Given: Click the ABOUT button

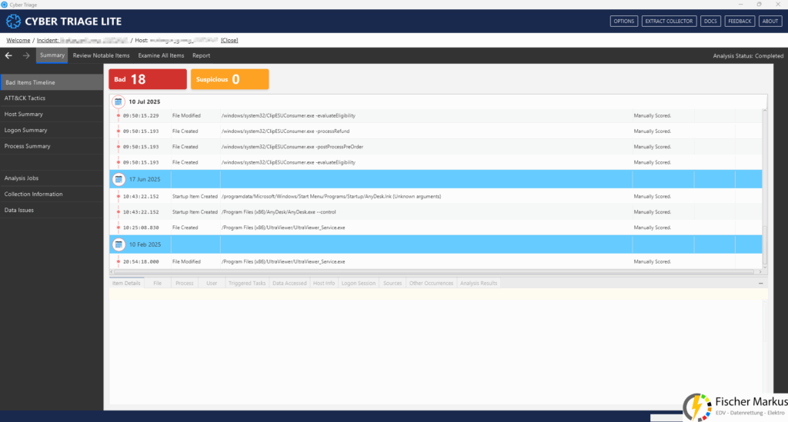Looking at the screenshot, I should [x=770, y=21].
